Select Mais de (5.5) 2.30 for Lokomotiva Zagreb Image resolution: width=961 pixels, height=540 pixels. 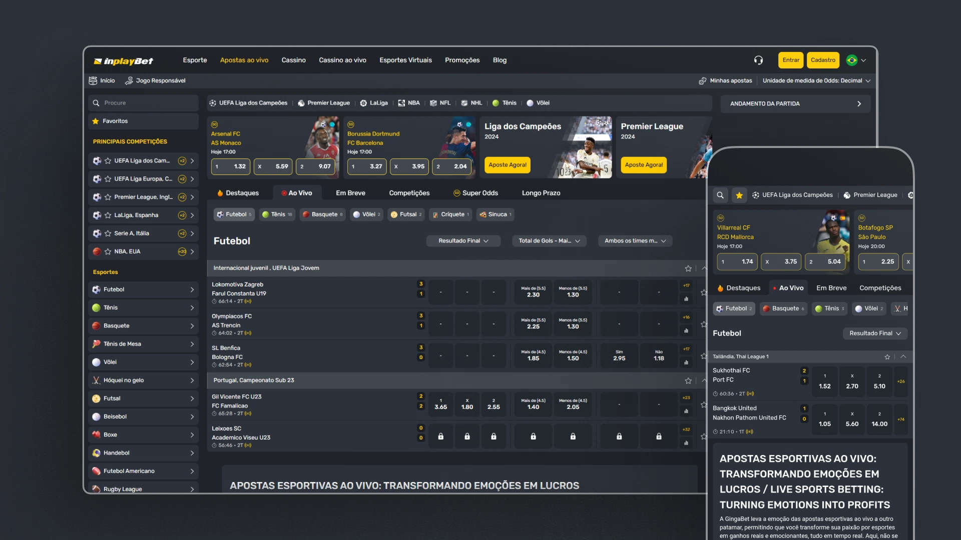(533, 292)
